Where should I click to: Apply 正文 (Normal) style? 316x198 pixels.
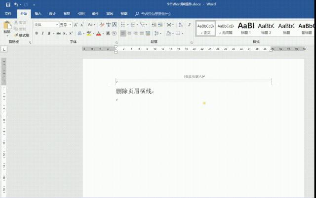tap(205, 29)
